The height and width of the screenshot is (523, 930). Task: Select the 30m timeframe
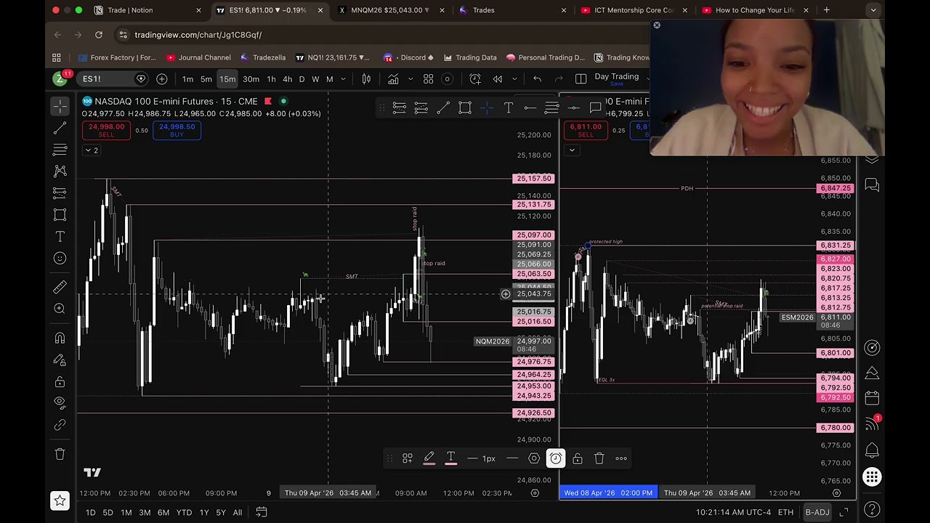pyautogui.click(x=251, y=78)
